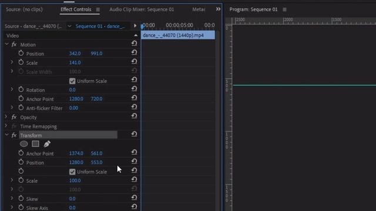Edit Transform Position Y value 553.0
The width and height of the screenshot is (376, 211).
coord(96,162)
